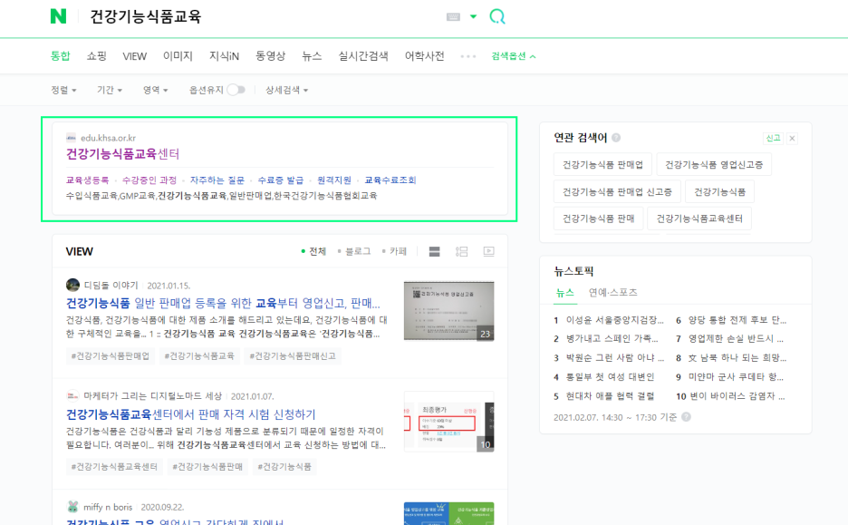Collapse 검색옵션 panel
The height and width of the screenshot is (525, 848).
click(x=513, y=56)
